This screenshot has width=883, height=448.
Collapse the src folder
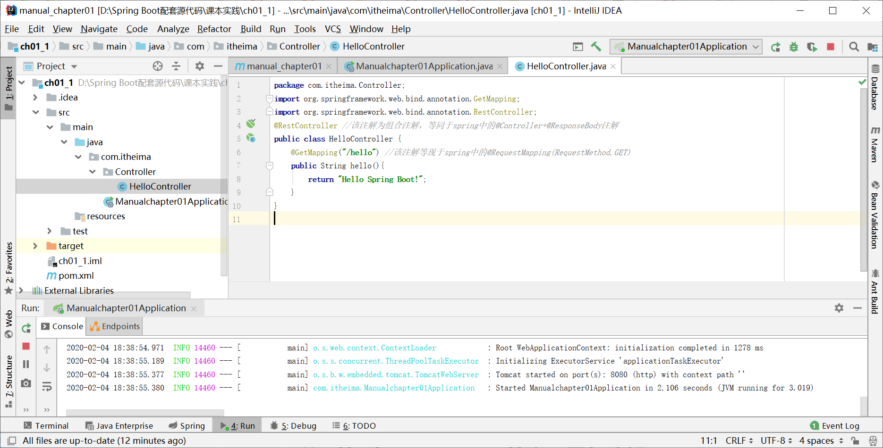tap(36, 112)
